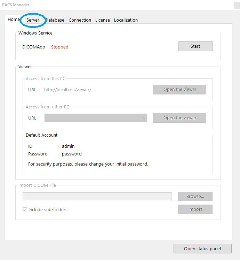Image resolution: width=240 pixels, height=260 pixels.
Task: Click the localhost viewer URL text
Action: click(67, 90)
